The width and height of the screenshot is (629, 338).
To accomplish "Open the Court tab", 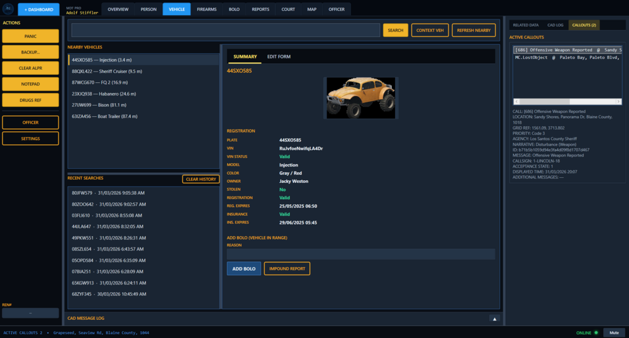I will tap(288, 9).
